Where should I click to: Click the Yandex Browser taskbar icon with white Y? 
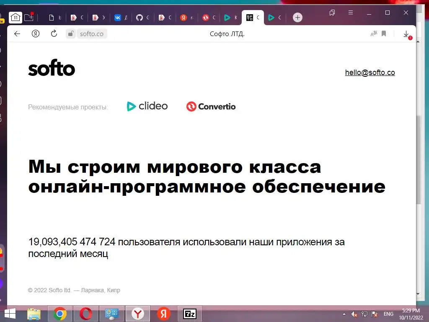[137, 314]
